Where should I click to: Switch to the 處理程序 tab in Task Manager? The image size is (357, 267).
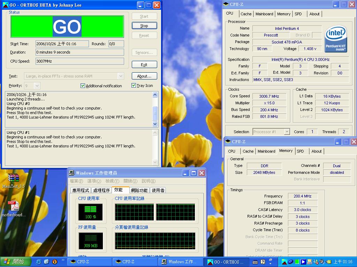click(x=101, y=190)
